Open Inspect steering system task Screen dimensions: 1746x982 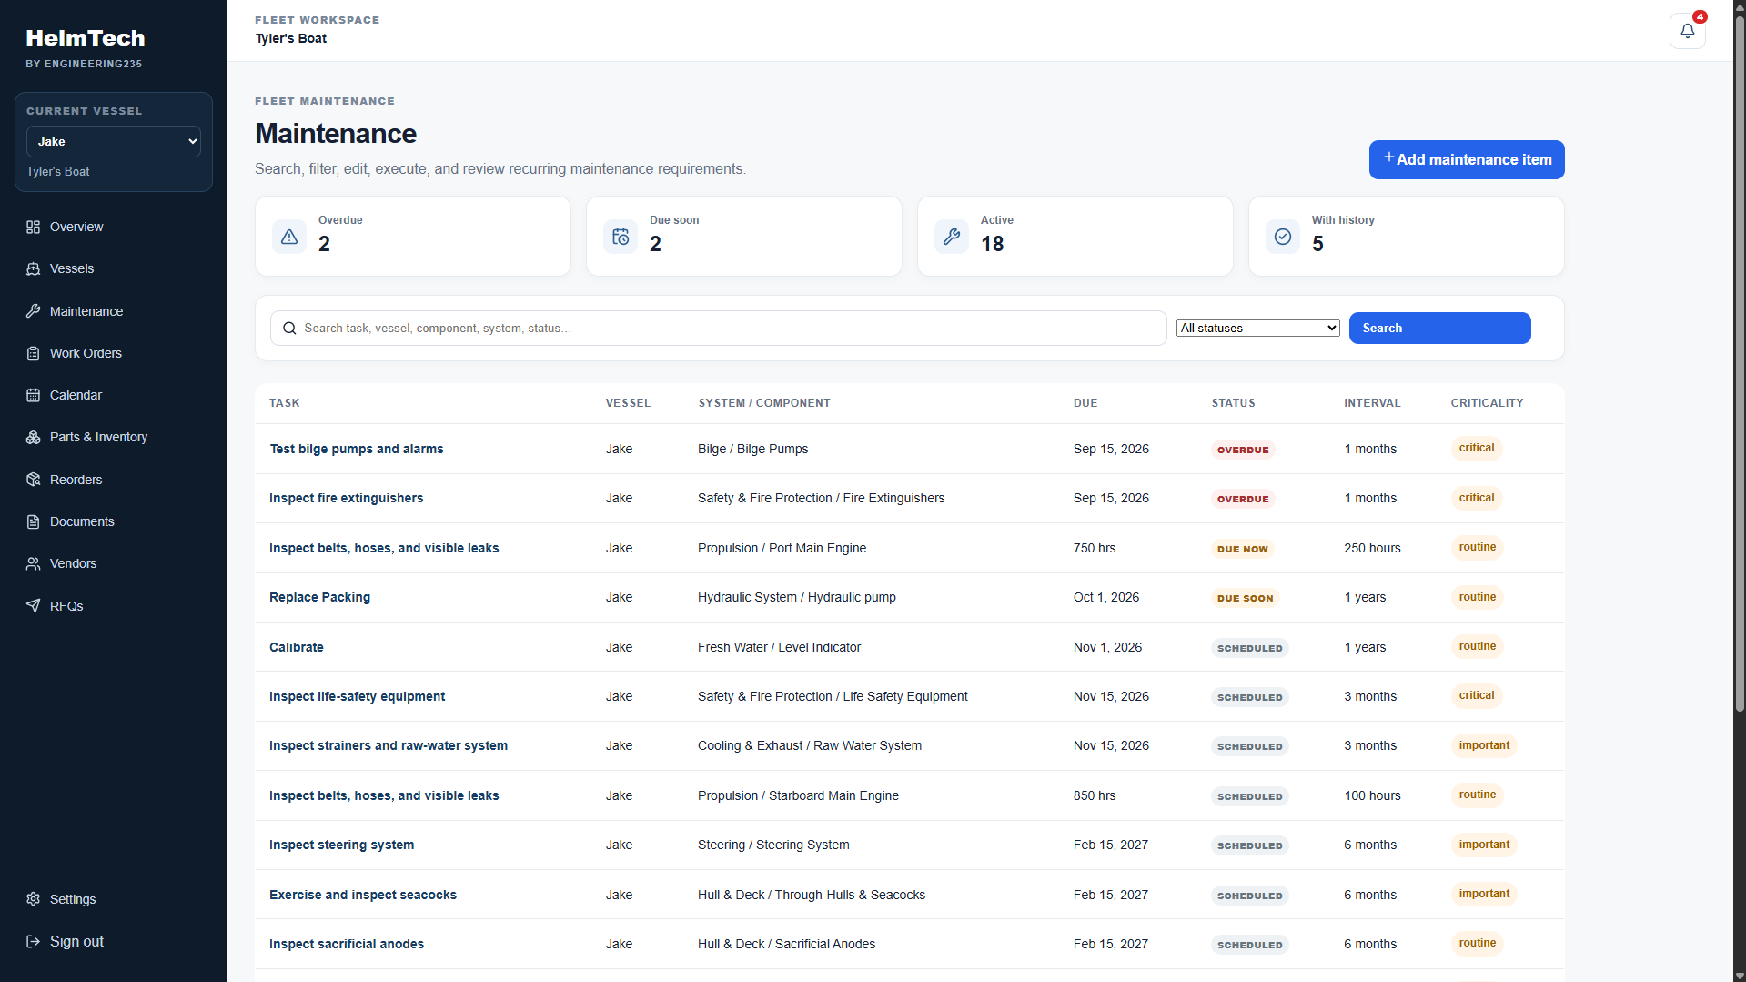point(341,845)
